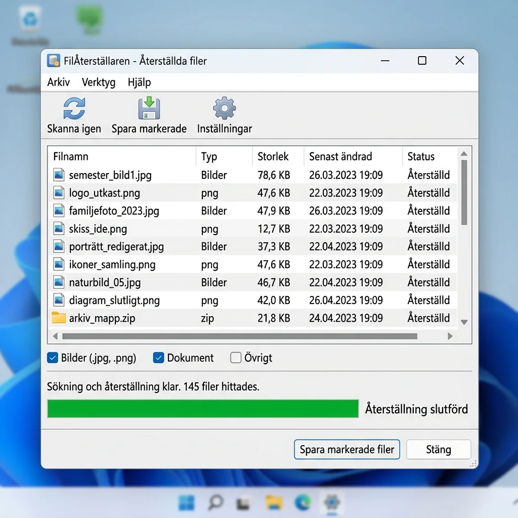Uncheck the Dokument filter checkbox
Image resolution: width=518 pixels, height=518 pixels.
tap(158, 358)
